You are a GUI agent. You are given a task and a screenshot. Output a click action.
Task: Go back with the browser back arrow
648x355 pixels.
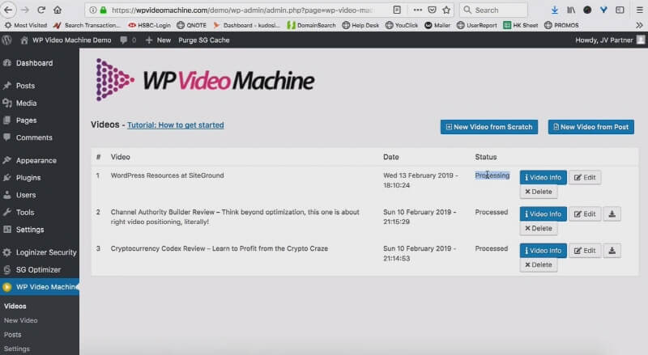tap(9, 10)
